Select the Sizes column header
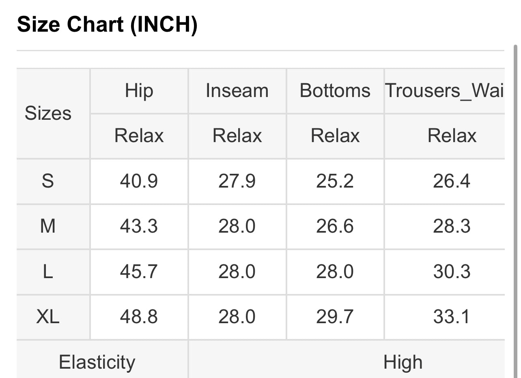The height and width of the screenshot is (378, 521). tap(48, 113)
